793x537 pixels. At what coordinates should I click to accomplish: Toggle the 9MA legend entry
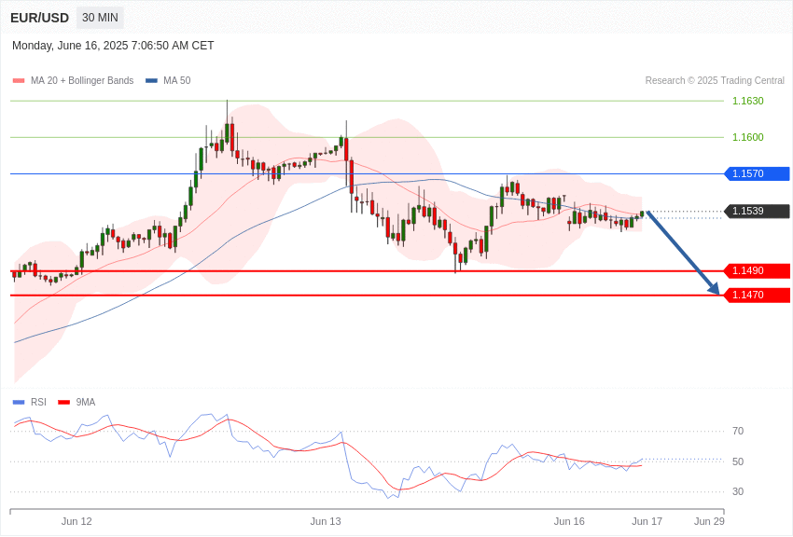(77, 402)
